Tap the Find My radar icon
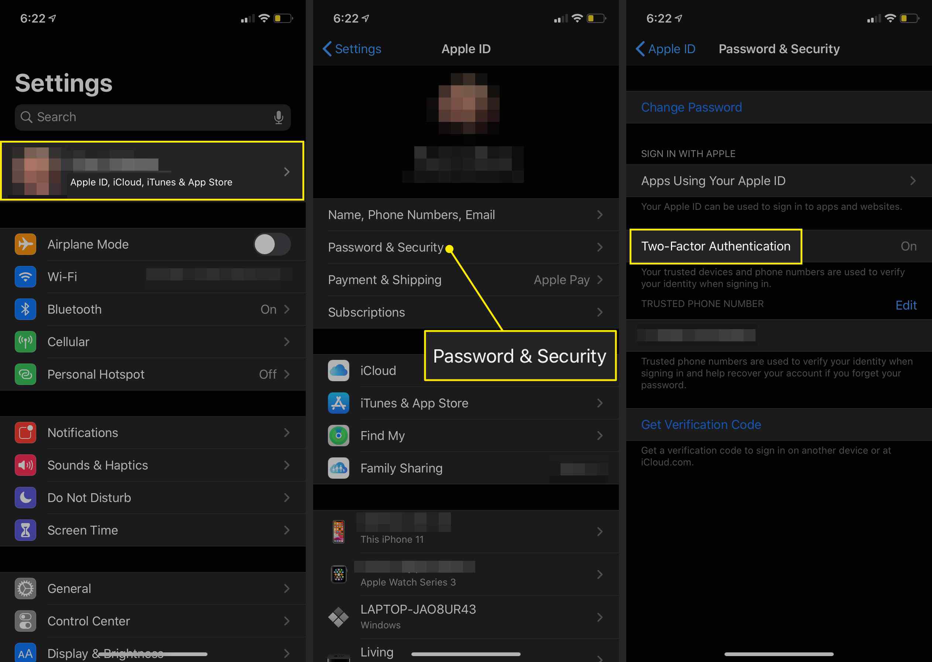The width and height of the screenshot is (932, 662). (x=339, y=435)
